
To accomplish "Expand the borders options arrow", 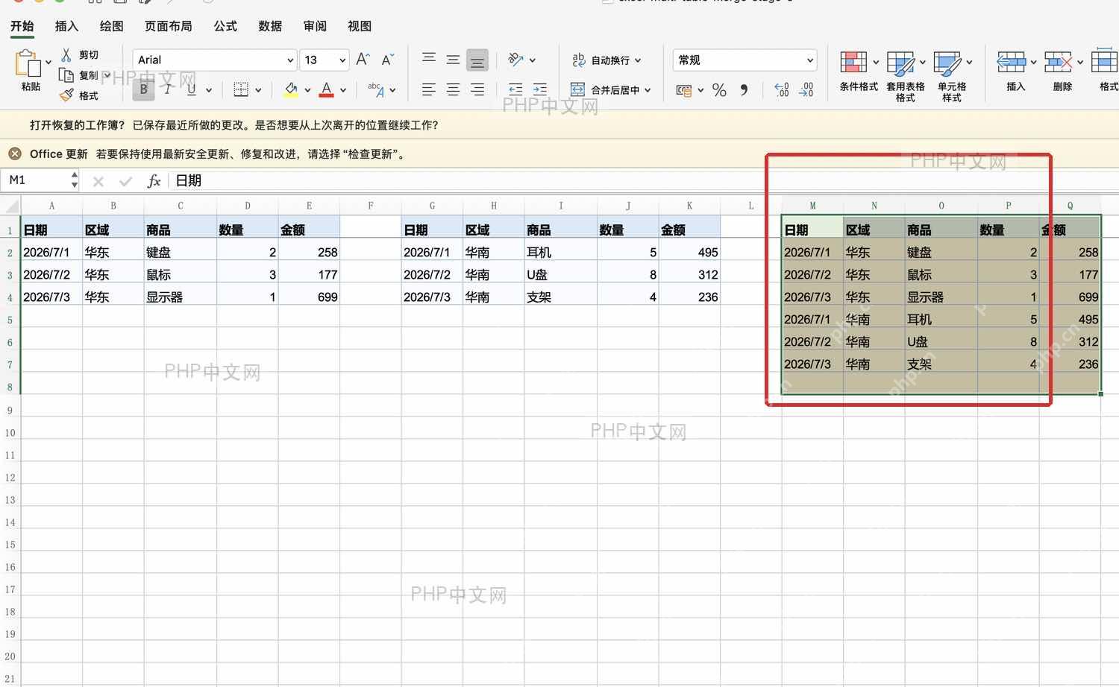I will coord(258,90).
